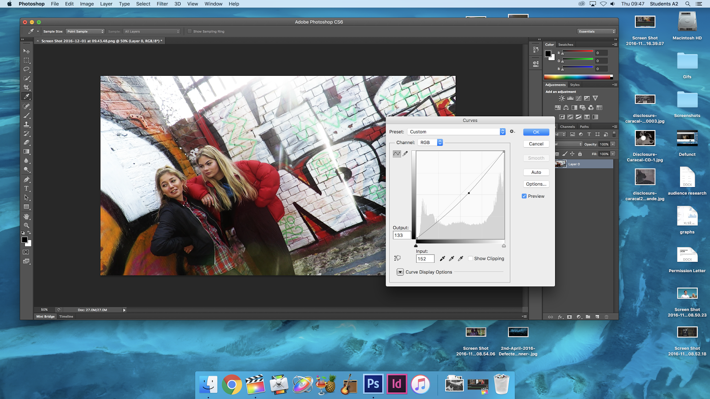Select the Hand tool
This screenshot has width=710, height=399.
click(27, 216)
